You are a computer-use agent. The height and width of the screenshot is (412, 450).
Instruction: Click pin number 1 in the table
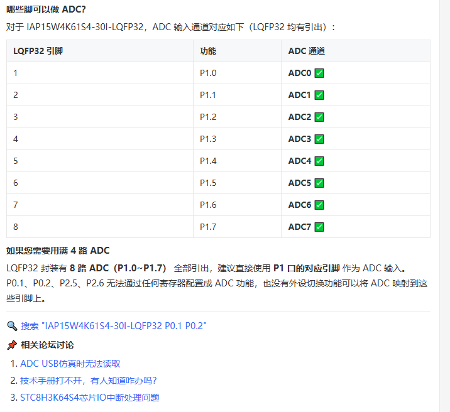point(16,73)
